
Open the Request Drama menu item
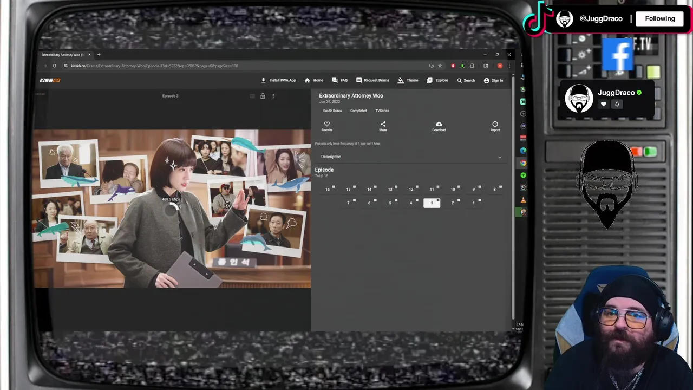372,80
